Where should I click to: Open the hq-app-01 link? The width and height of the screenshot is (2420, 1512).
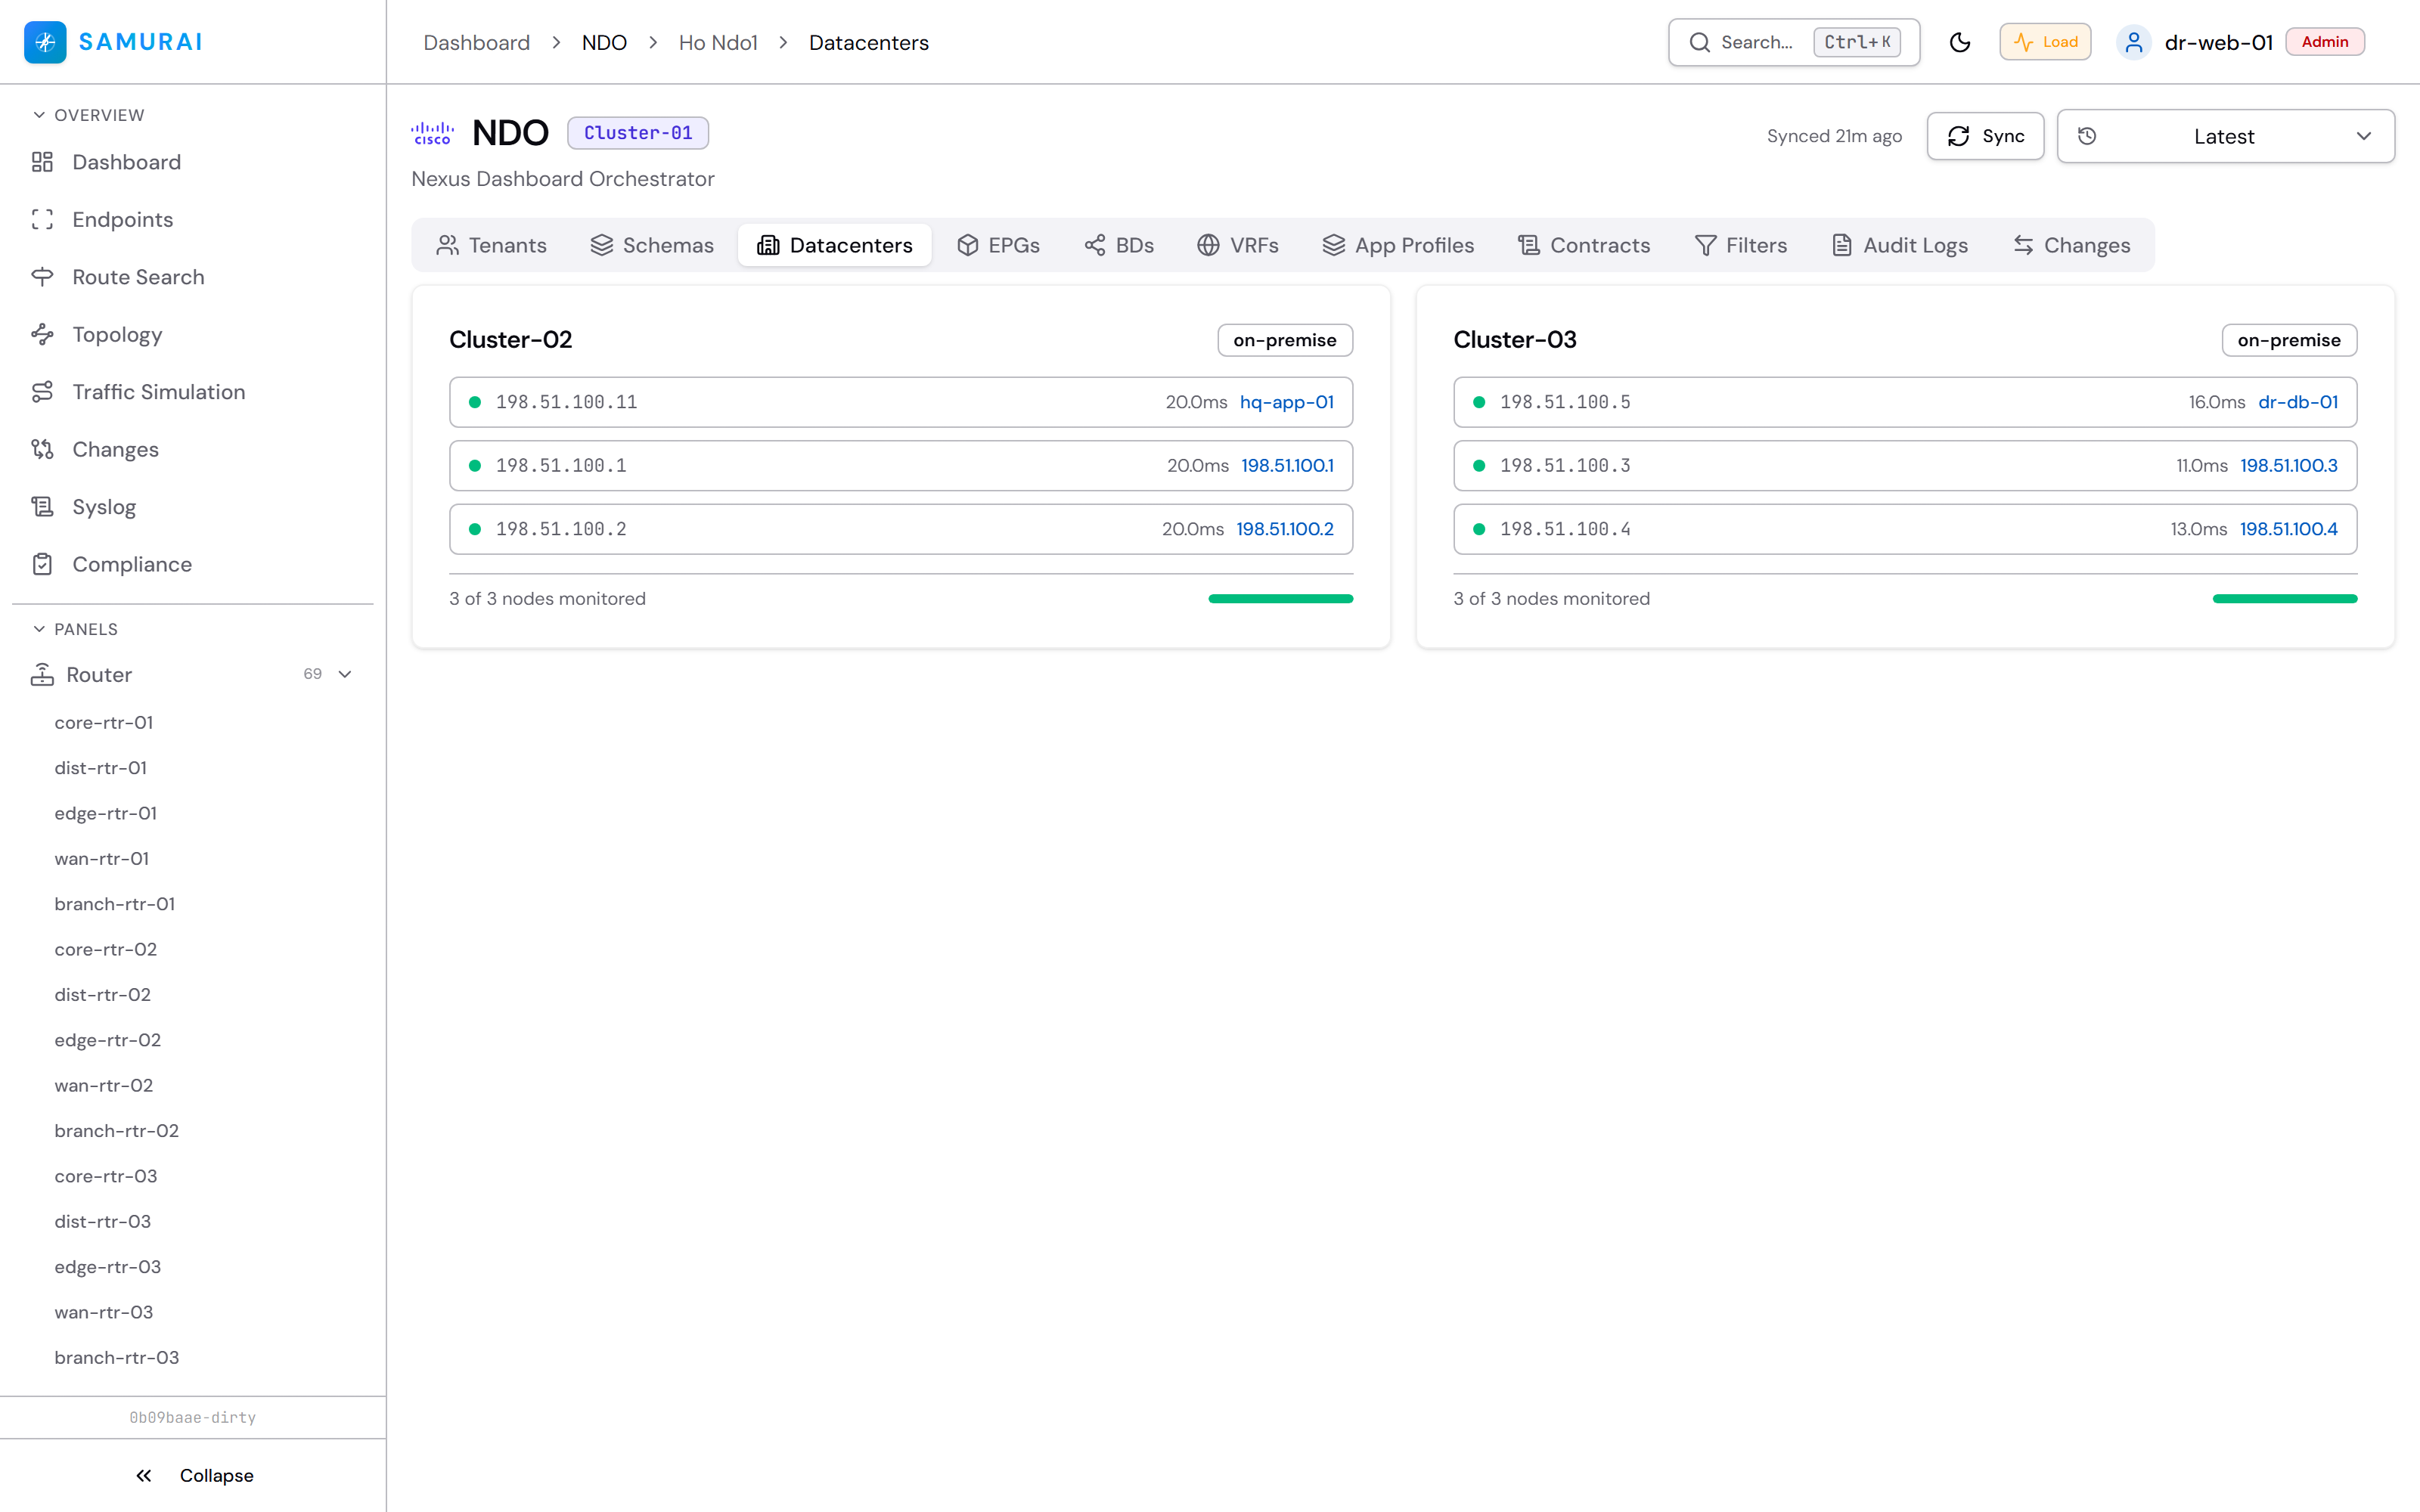pos(1287,402)
